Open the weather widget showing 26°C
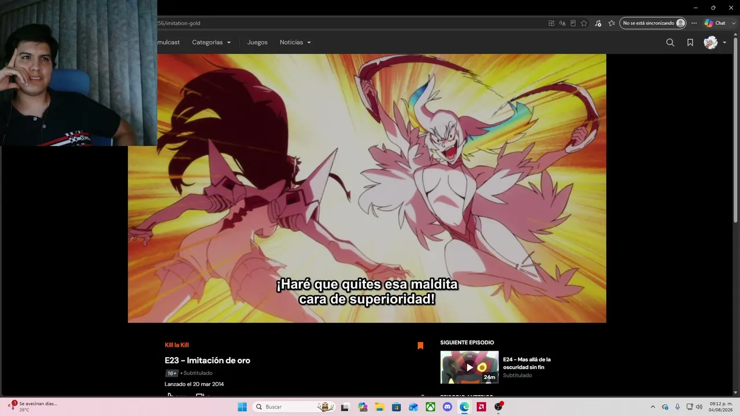This screenshot has height=416, width=740. tap(34, 407)
